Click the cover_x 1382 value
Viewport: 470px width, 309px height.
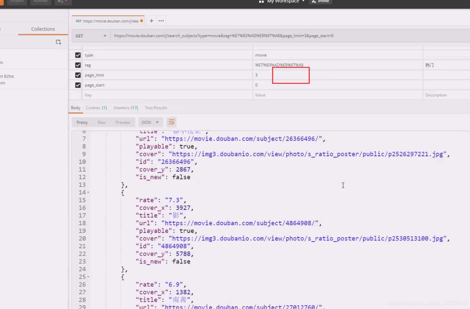(183, 292)
